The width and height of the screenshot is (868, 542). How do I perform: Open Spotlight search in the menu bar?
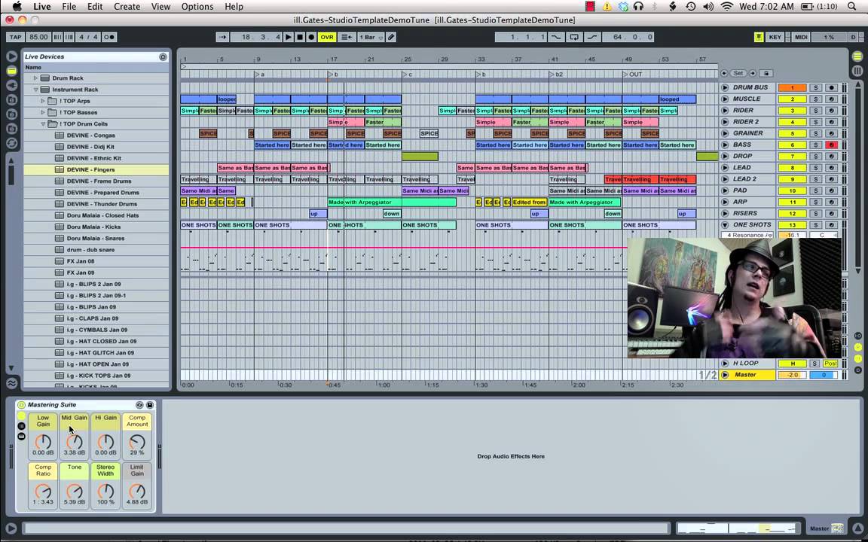tap(851, 7)
